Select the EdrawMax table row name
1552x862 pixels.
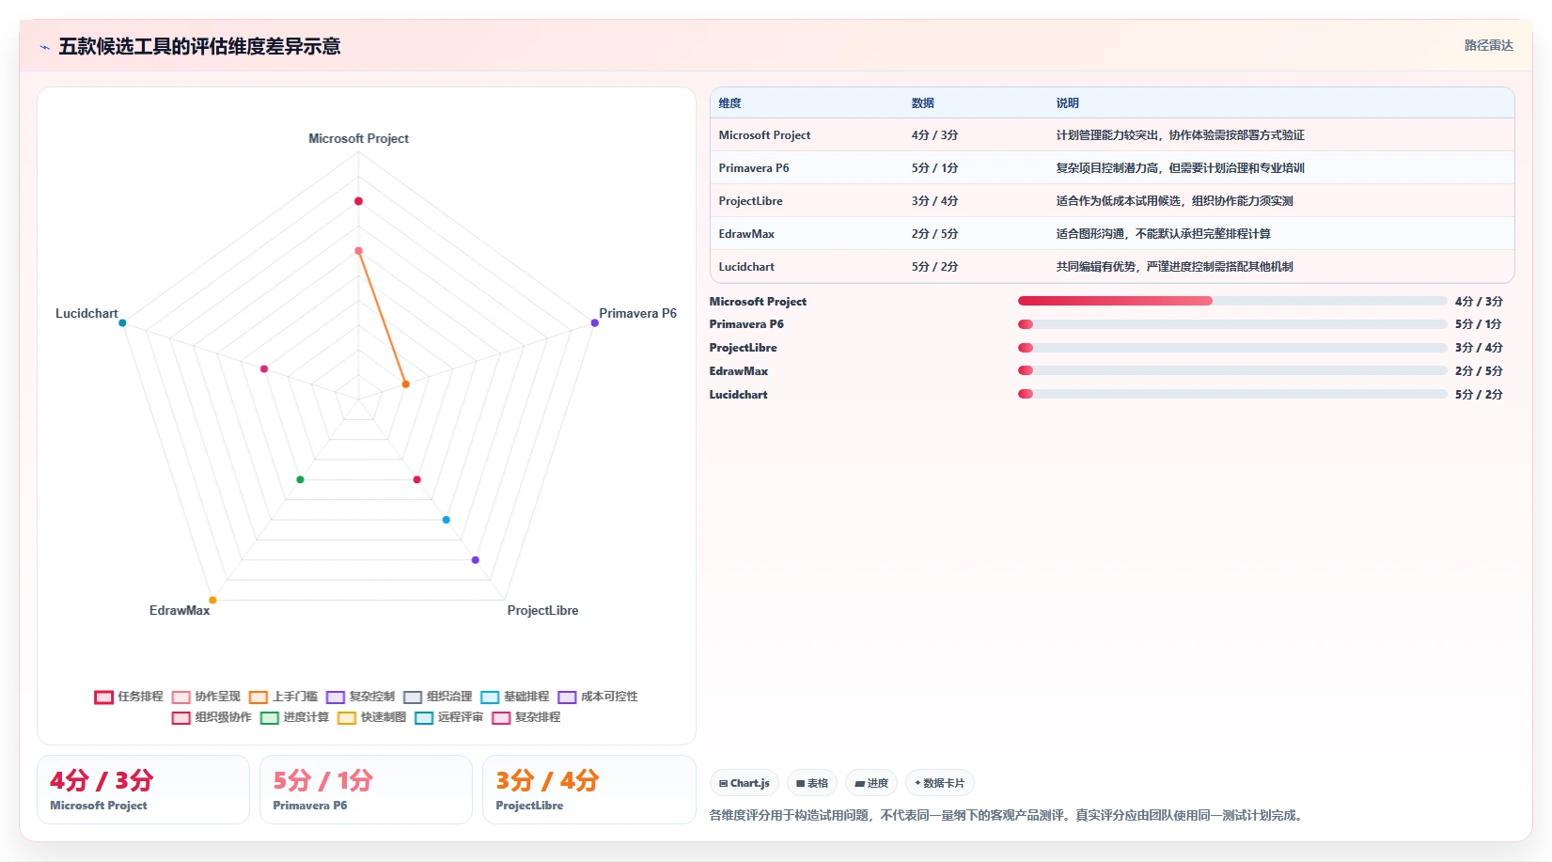(x=746, y=234)
